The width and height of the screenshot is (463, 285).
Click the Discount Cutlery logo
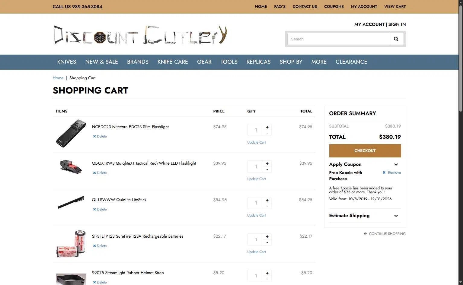coord(140,35)
